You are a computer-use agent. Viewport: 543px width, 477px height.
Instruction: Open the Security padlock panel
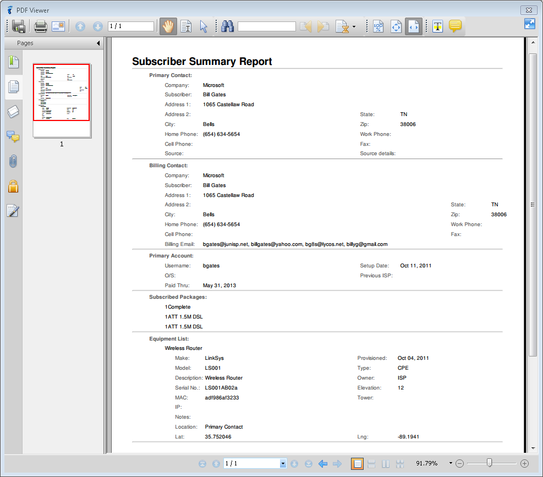pyautogui.click(x=13, y=186)
